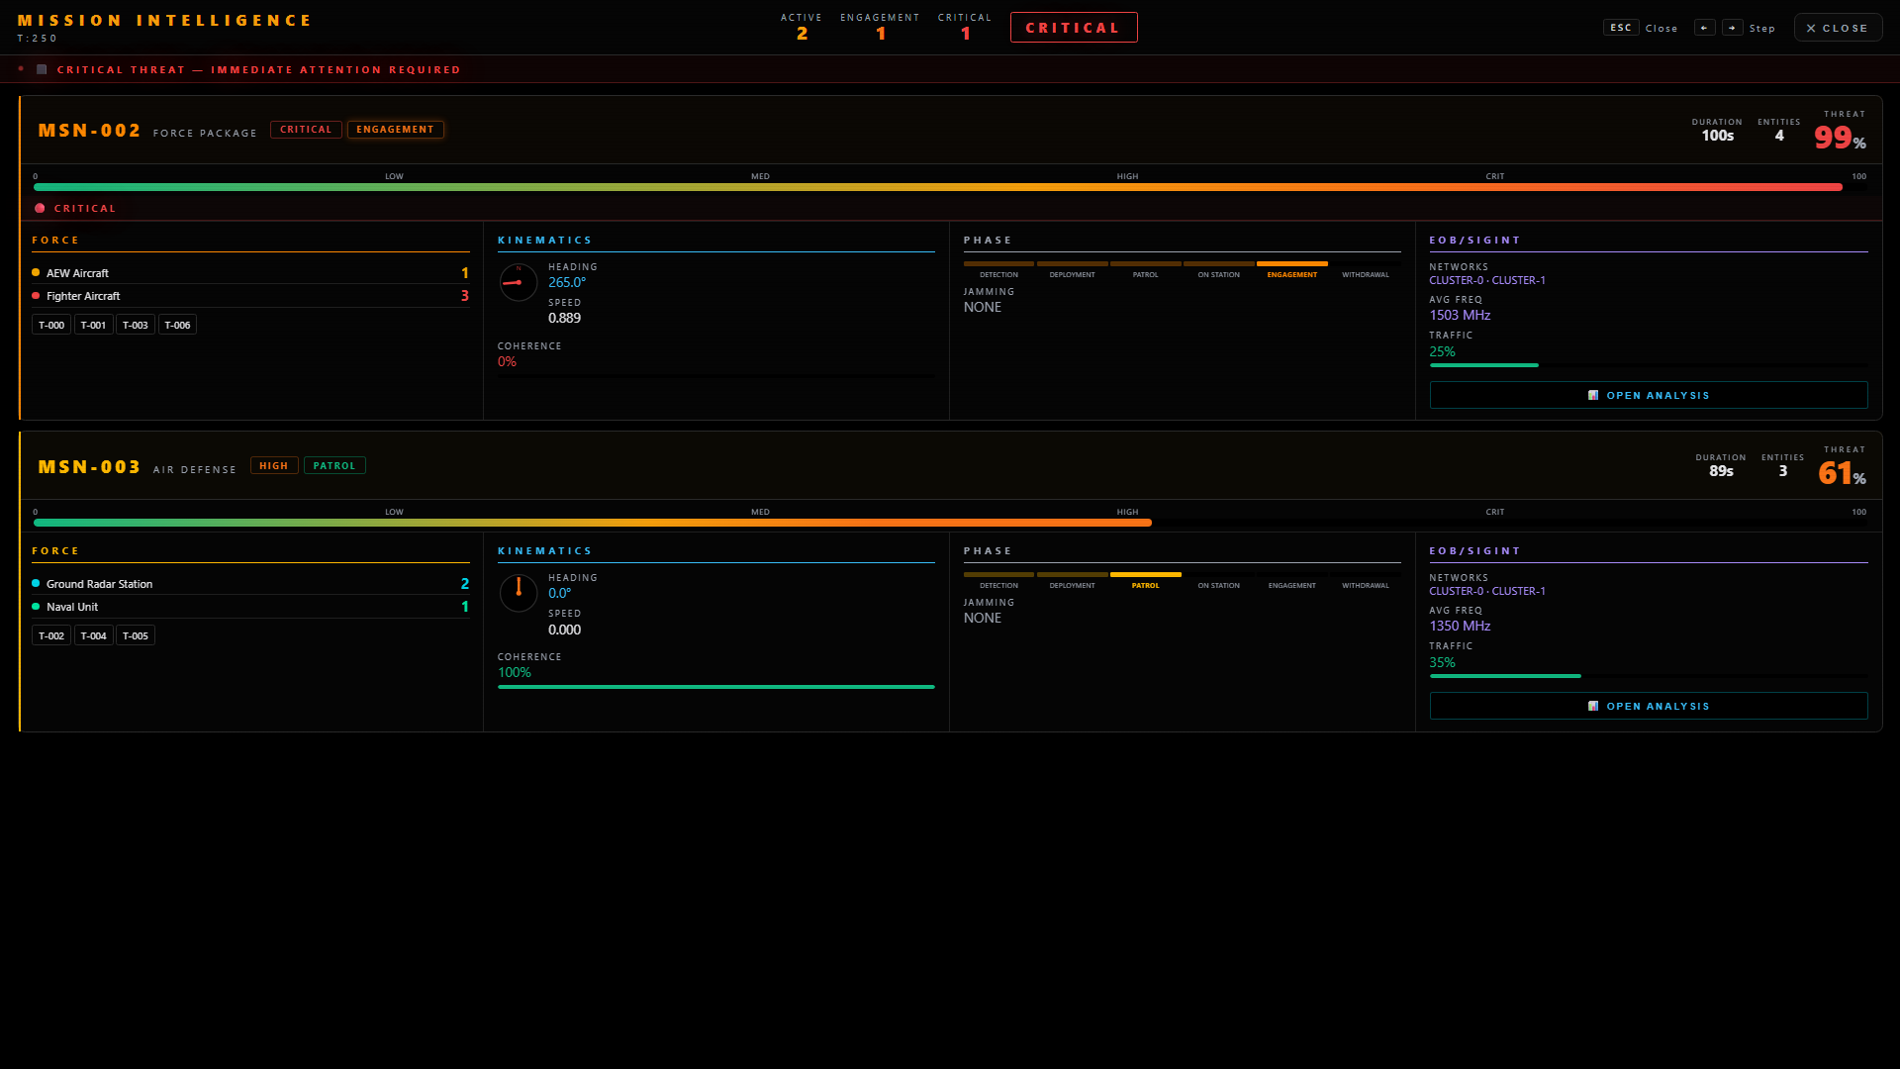Click the red CRITICAL status dot under MSN-002
The height and width of the screenshot is (1069, 1900).
click(x=40, y=208)
